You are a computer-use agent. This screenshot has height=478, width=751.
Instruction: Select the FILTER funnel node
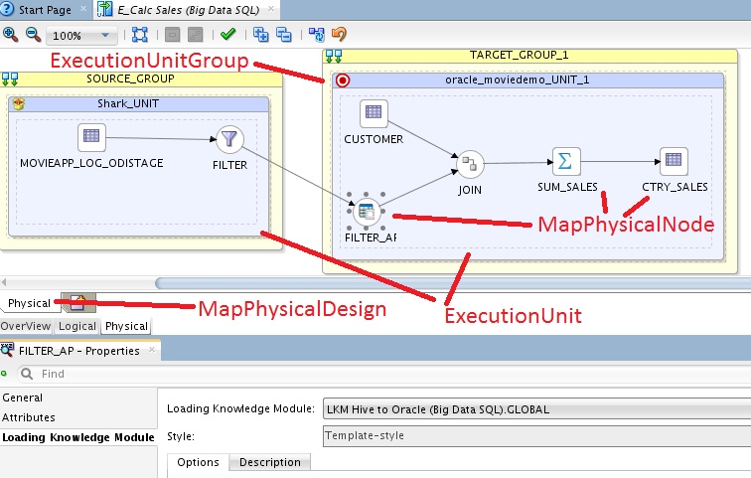(229, 140)
